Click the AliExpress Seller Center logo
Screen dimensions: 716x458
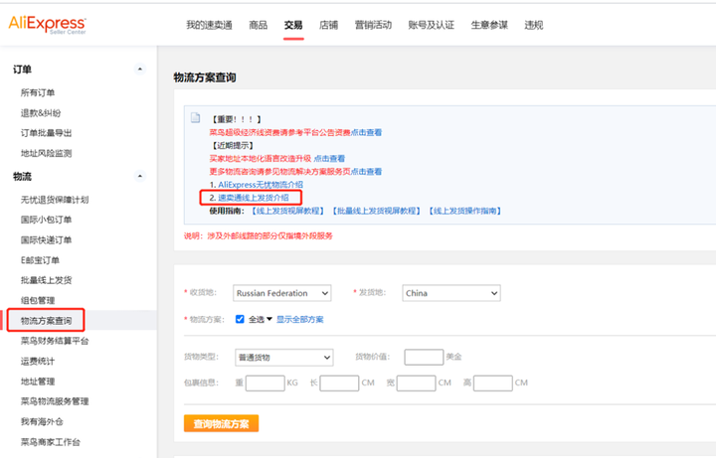(47, 25)
